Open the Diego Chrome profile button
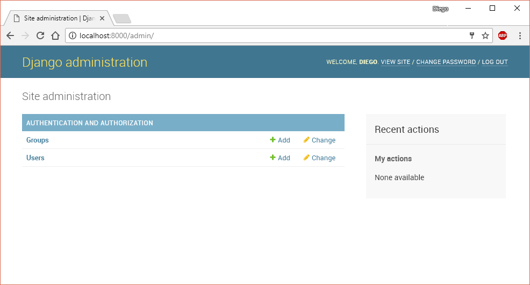Screen dimensions: 530x285 click(440, 9)
